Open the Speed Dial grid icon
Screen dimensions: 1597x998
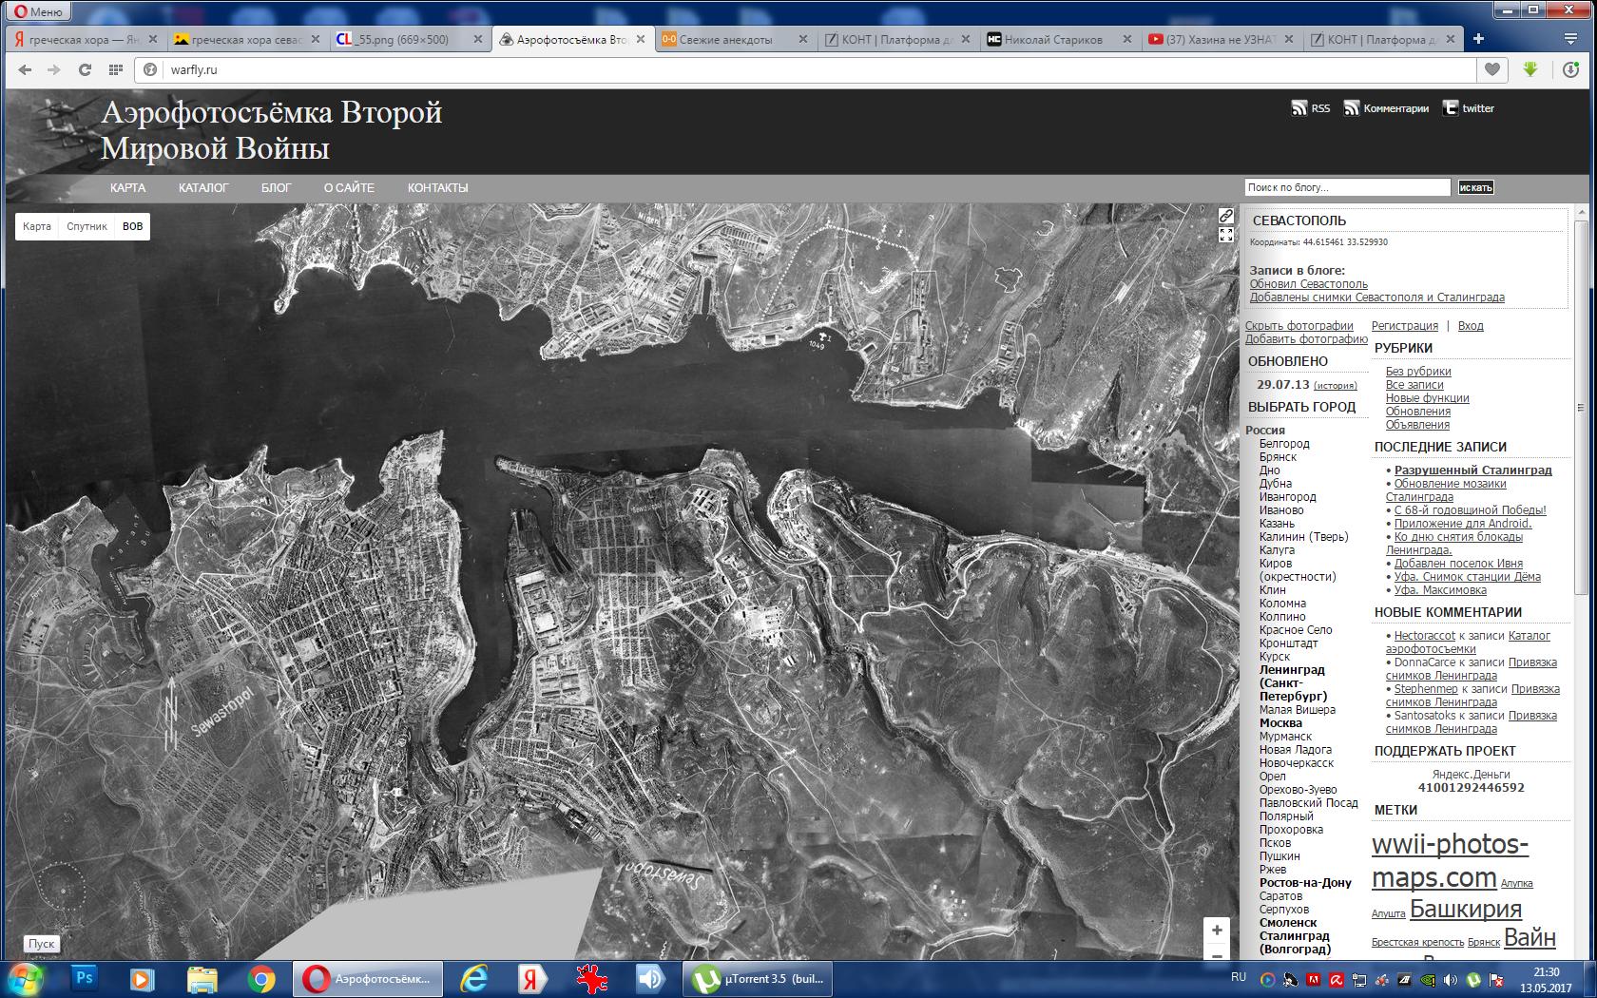(x=115, y=69)
